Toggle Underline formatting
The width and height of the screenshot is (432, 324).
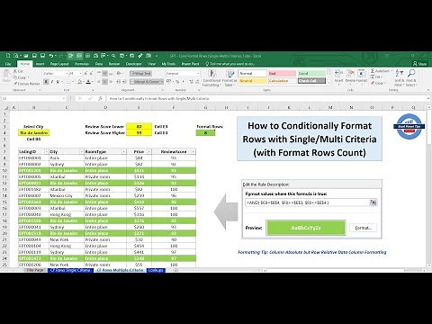pos(58,82)
